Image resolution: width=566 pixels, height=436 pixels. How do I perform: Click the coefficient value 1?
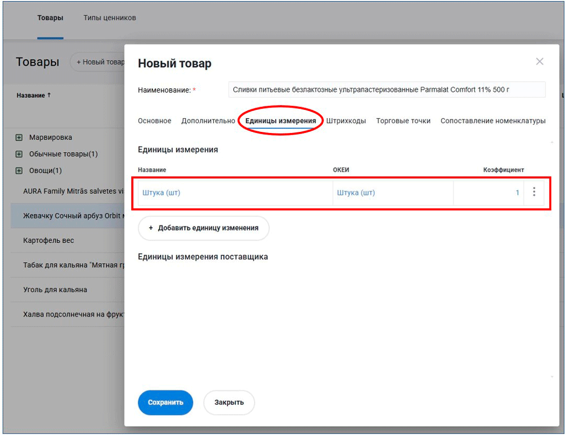(x=517, y=193)
